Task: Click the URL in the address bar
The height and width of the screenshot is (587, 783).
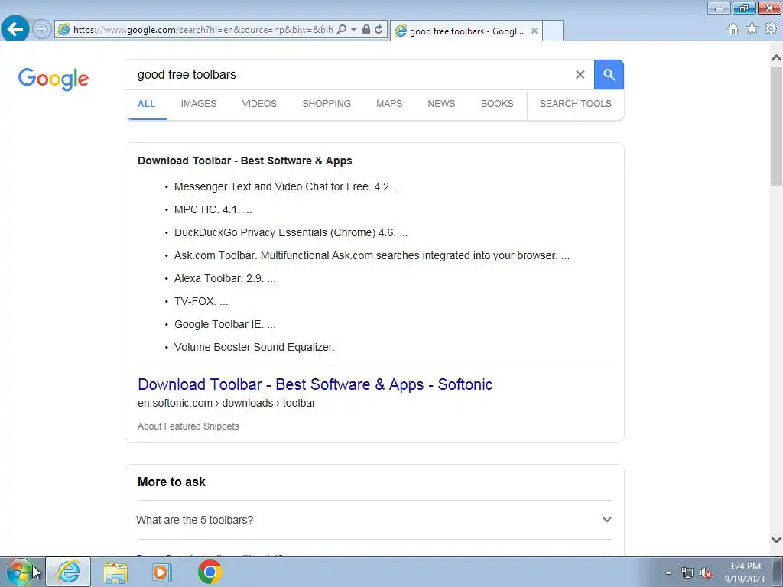Action: tap(203, 30)
